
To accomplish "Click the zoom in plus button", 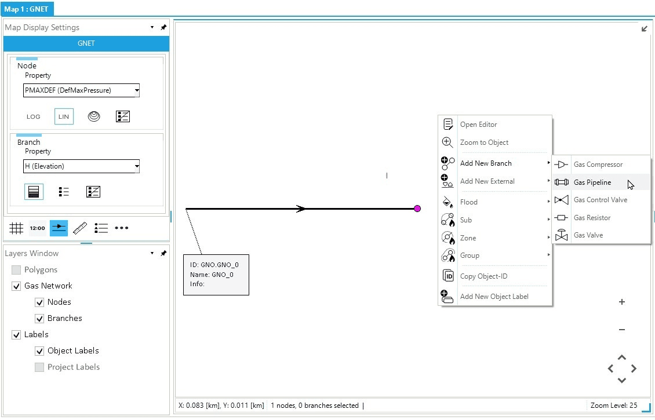I will pyautogui.click(x=622, y=302).
